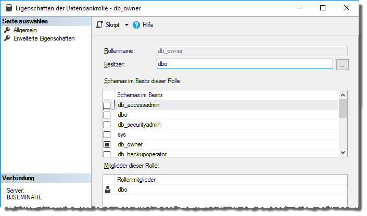
Task: Check the db_securityadmin schema checkbox
Action: [107, 125]
